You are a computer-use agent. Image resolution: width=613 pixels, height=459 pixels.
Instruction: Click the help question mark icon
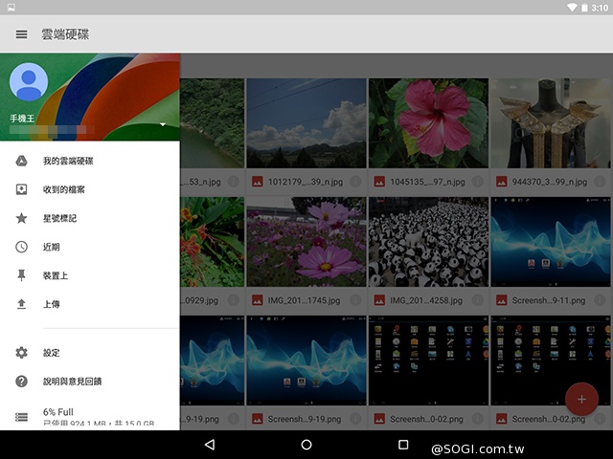click(21, 382)
